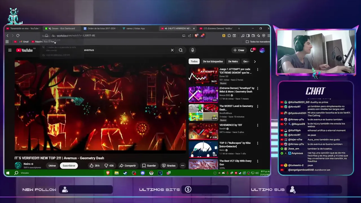This screenshot has width=361, height=203.
Task: Open Leo AI sparkle icon
Action: [x=258, y=36]
